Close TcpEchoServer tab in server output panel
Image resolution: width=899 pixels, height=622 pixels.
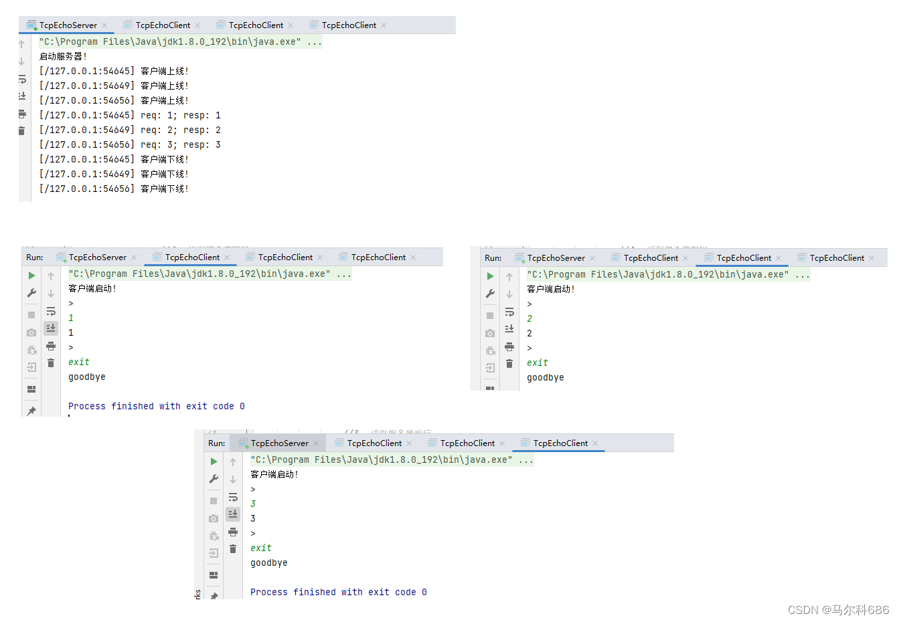tap(104, 25)
